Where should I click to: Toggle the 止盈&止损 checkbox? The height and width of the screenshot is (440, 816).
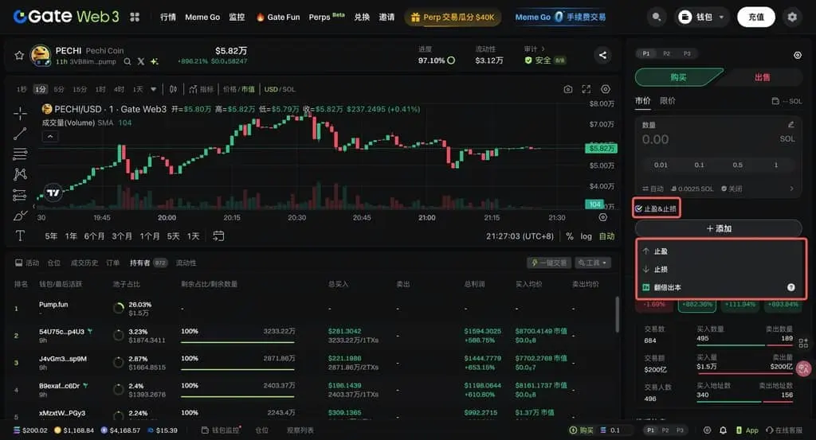[x=638, y=208]
